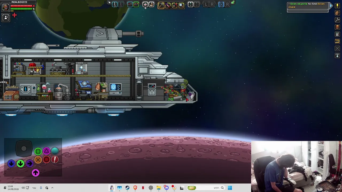Open the orange crafting sidebar icon

pyautogui.click(x=337, y=13)
